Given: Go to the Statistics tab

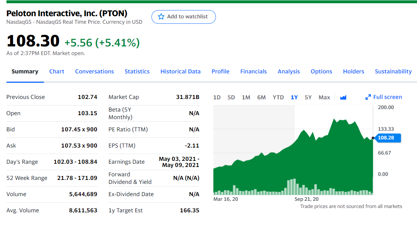Looking at the screenshot, I should (x=137, y=72).
